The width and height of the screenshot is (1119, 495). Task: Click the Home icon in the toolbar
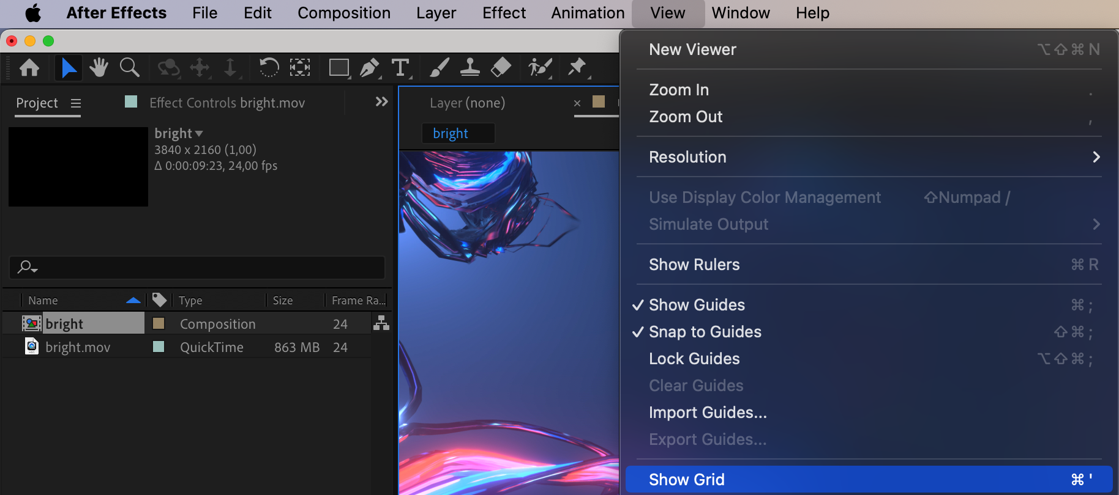coord(29,67)
